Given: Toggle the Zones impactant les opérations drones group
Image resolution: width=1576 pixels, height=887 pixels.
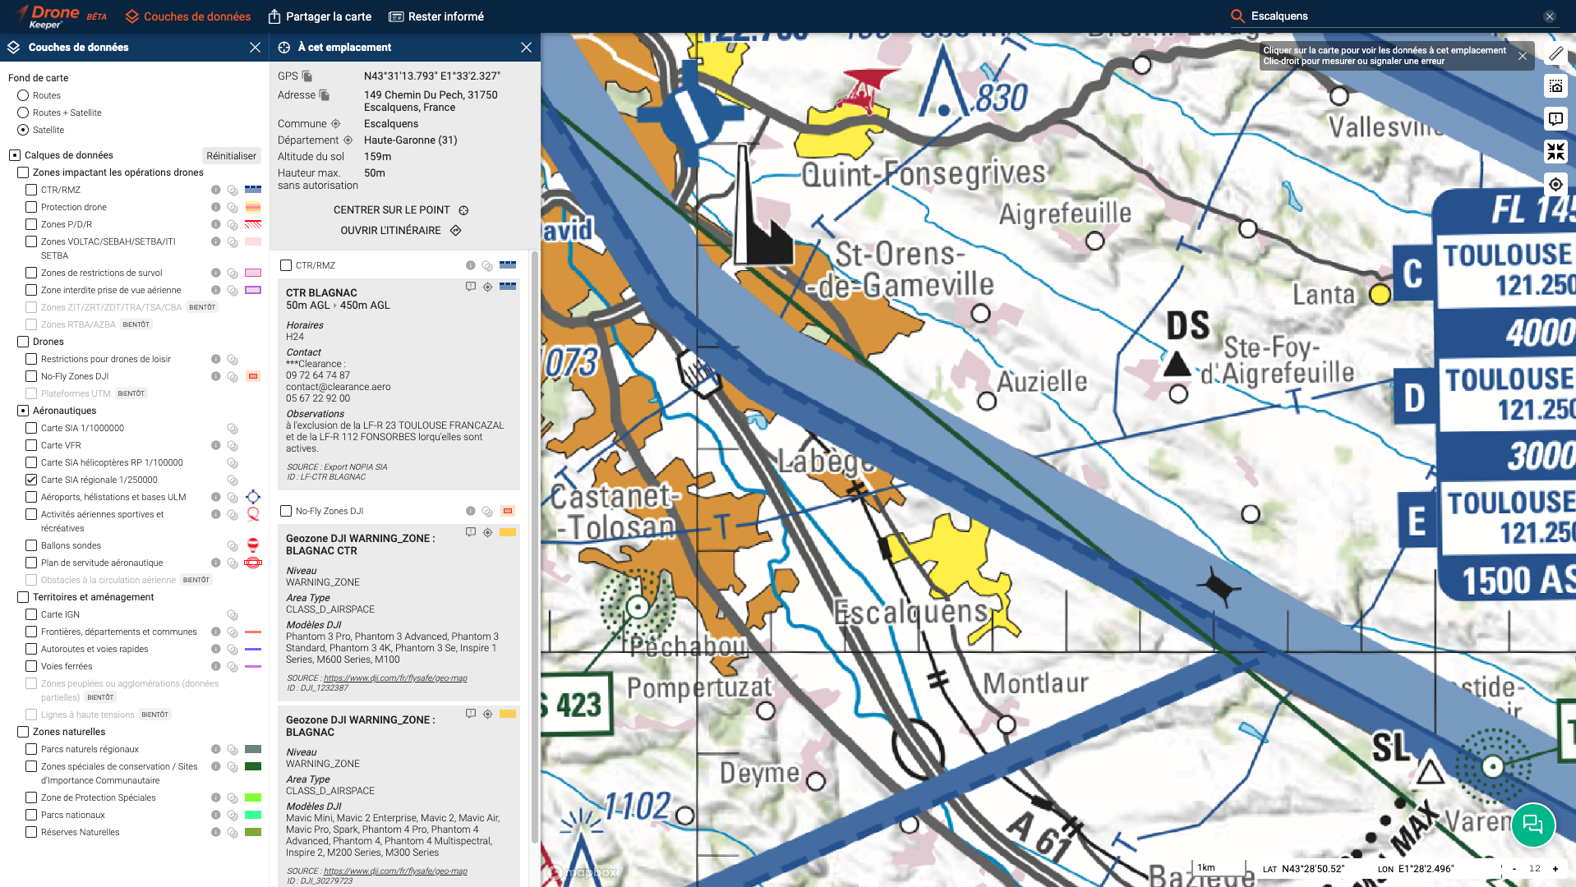Looking at the screenshot, I should click(23, 172).
